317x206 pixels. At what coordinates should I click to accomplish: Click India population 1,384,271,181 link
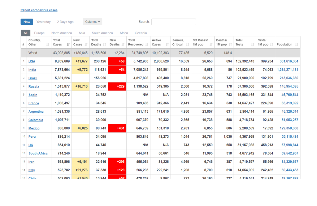(288, 70)
